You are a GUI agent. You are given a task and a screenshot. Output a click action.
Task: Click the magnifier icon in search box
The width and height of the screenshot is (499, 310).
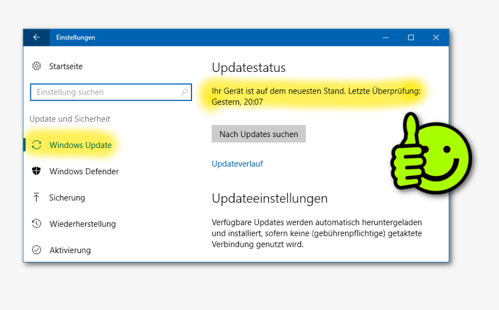tap(185, 92)
